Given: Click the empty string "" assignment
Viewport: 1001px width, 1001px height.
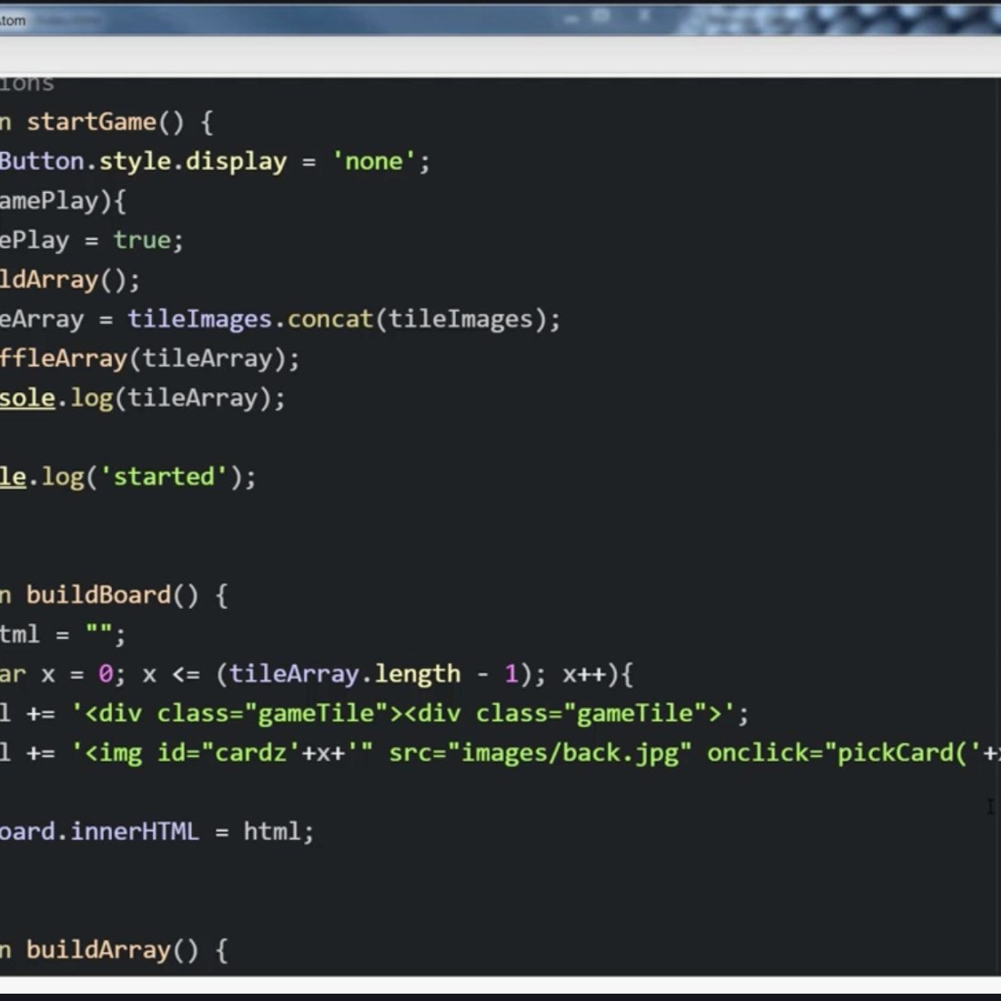Looking at the screenshot, I should tap(98, 633).
